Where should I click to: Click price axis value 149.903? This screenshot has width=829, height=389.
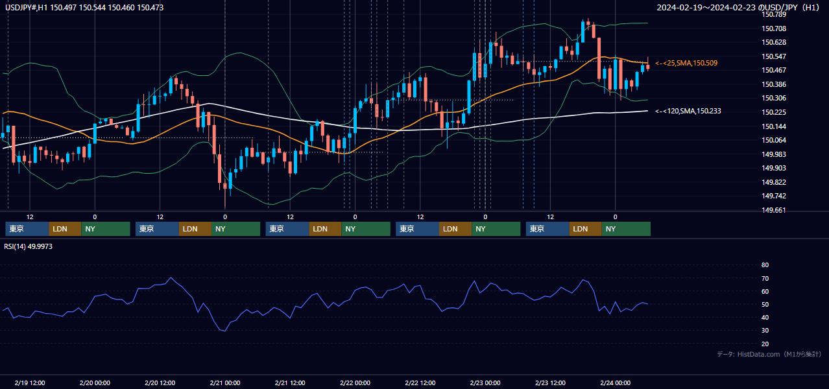[774, 168]
